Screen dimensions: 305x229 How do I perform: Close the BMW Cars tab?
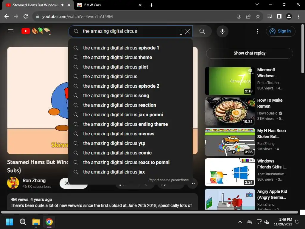pyautogui.click(x=140, y=5)
